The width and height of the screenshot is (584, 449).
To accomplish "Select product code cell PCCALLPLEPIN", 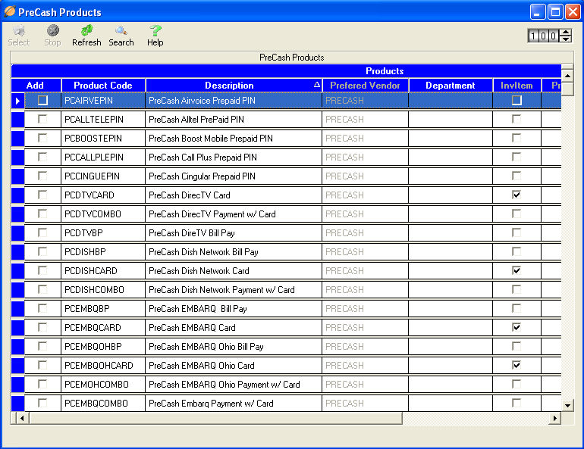I will click(103, 157).
